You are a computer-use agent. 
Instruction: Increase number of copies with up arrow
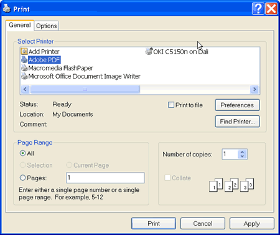(242, 152)
